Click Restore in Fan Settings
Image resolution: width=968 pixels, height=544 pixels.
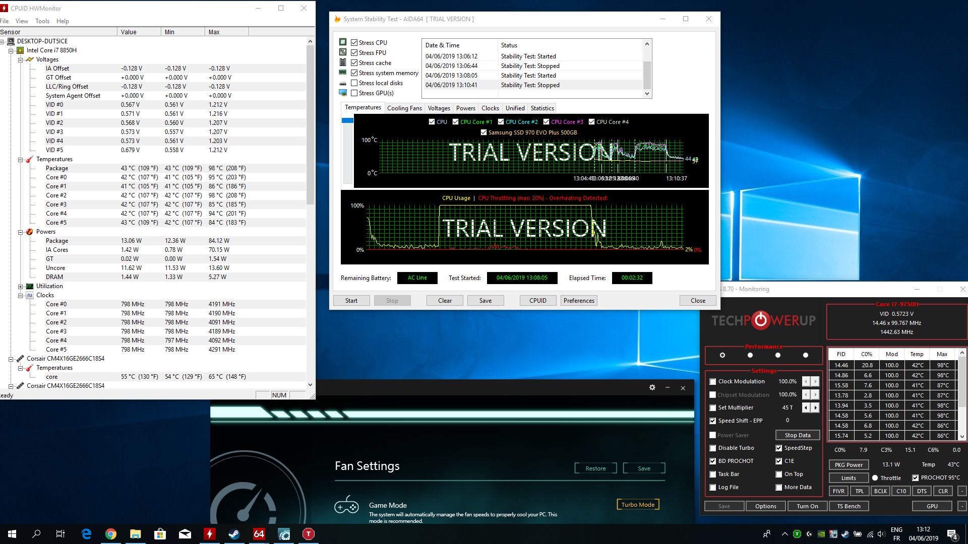click(x=595, y=468)
